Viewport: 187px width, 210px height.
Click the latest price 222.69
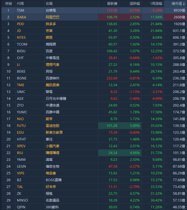pyautogui.click(x=112, y=78)
